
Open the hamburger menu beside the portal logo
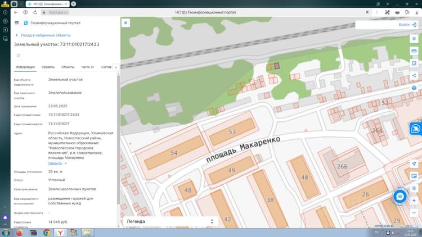click(17, 23)
